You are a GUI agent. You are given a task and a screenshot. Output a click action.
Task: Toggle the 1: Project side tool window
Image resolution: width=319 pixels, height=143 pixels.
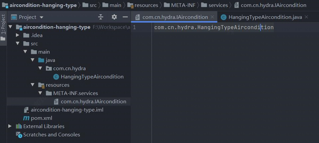click(x=3, y=27)
